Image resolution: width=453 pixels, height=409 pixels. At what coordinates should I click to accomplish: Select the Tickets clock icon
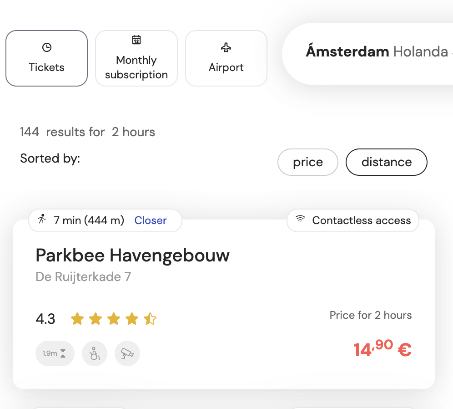(46, 46)
